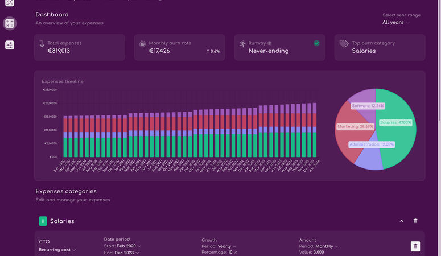Edit the Growth Percentage pencil icon

(236, 253)
